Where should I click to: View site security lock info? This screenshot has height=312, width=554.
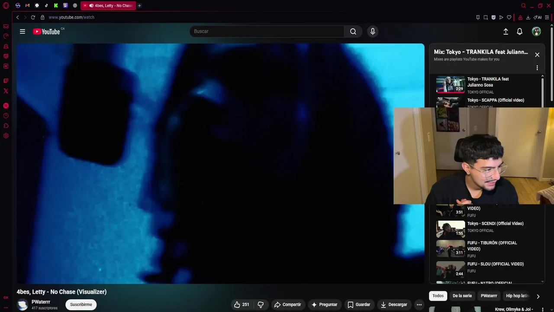pos(42,17)
